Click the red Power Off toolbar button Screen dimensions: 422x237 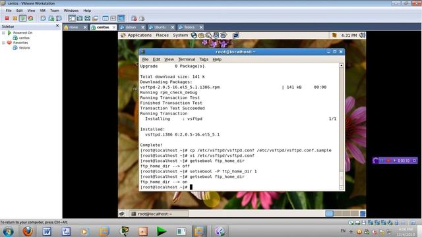pyautogui.click(x=7, y=18)
